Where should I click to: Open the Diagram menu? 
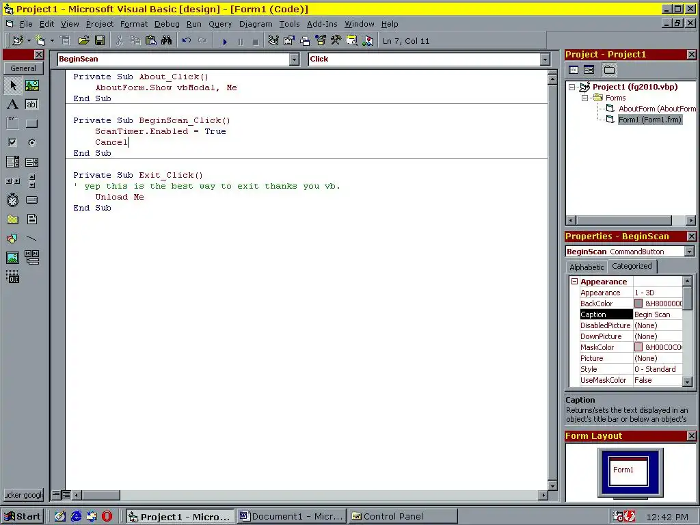[256, 24]
